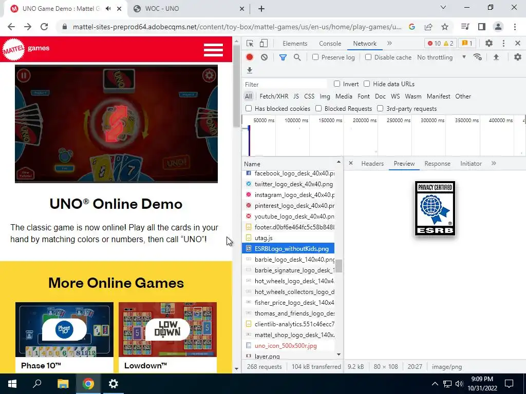Select uno_icon_500x500r.jpg failed request
526x394 pixels.
(x=288, y=345)
